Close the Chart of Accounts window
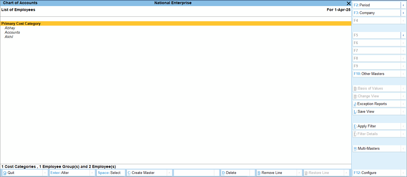Viewport: 407px width, 177px height. (x=349, y=3)
